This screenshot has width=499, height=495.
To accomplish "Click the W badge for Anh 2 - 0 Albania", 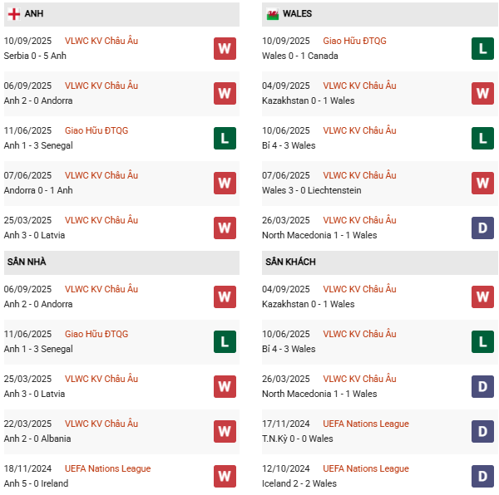I will click(x=225, y=431).
